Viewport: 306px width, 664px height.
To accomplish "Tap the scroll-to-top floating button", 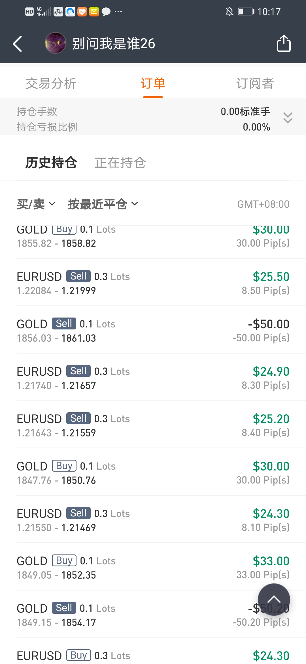I will click(274, 600).
